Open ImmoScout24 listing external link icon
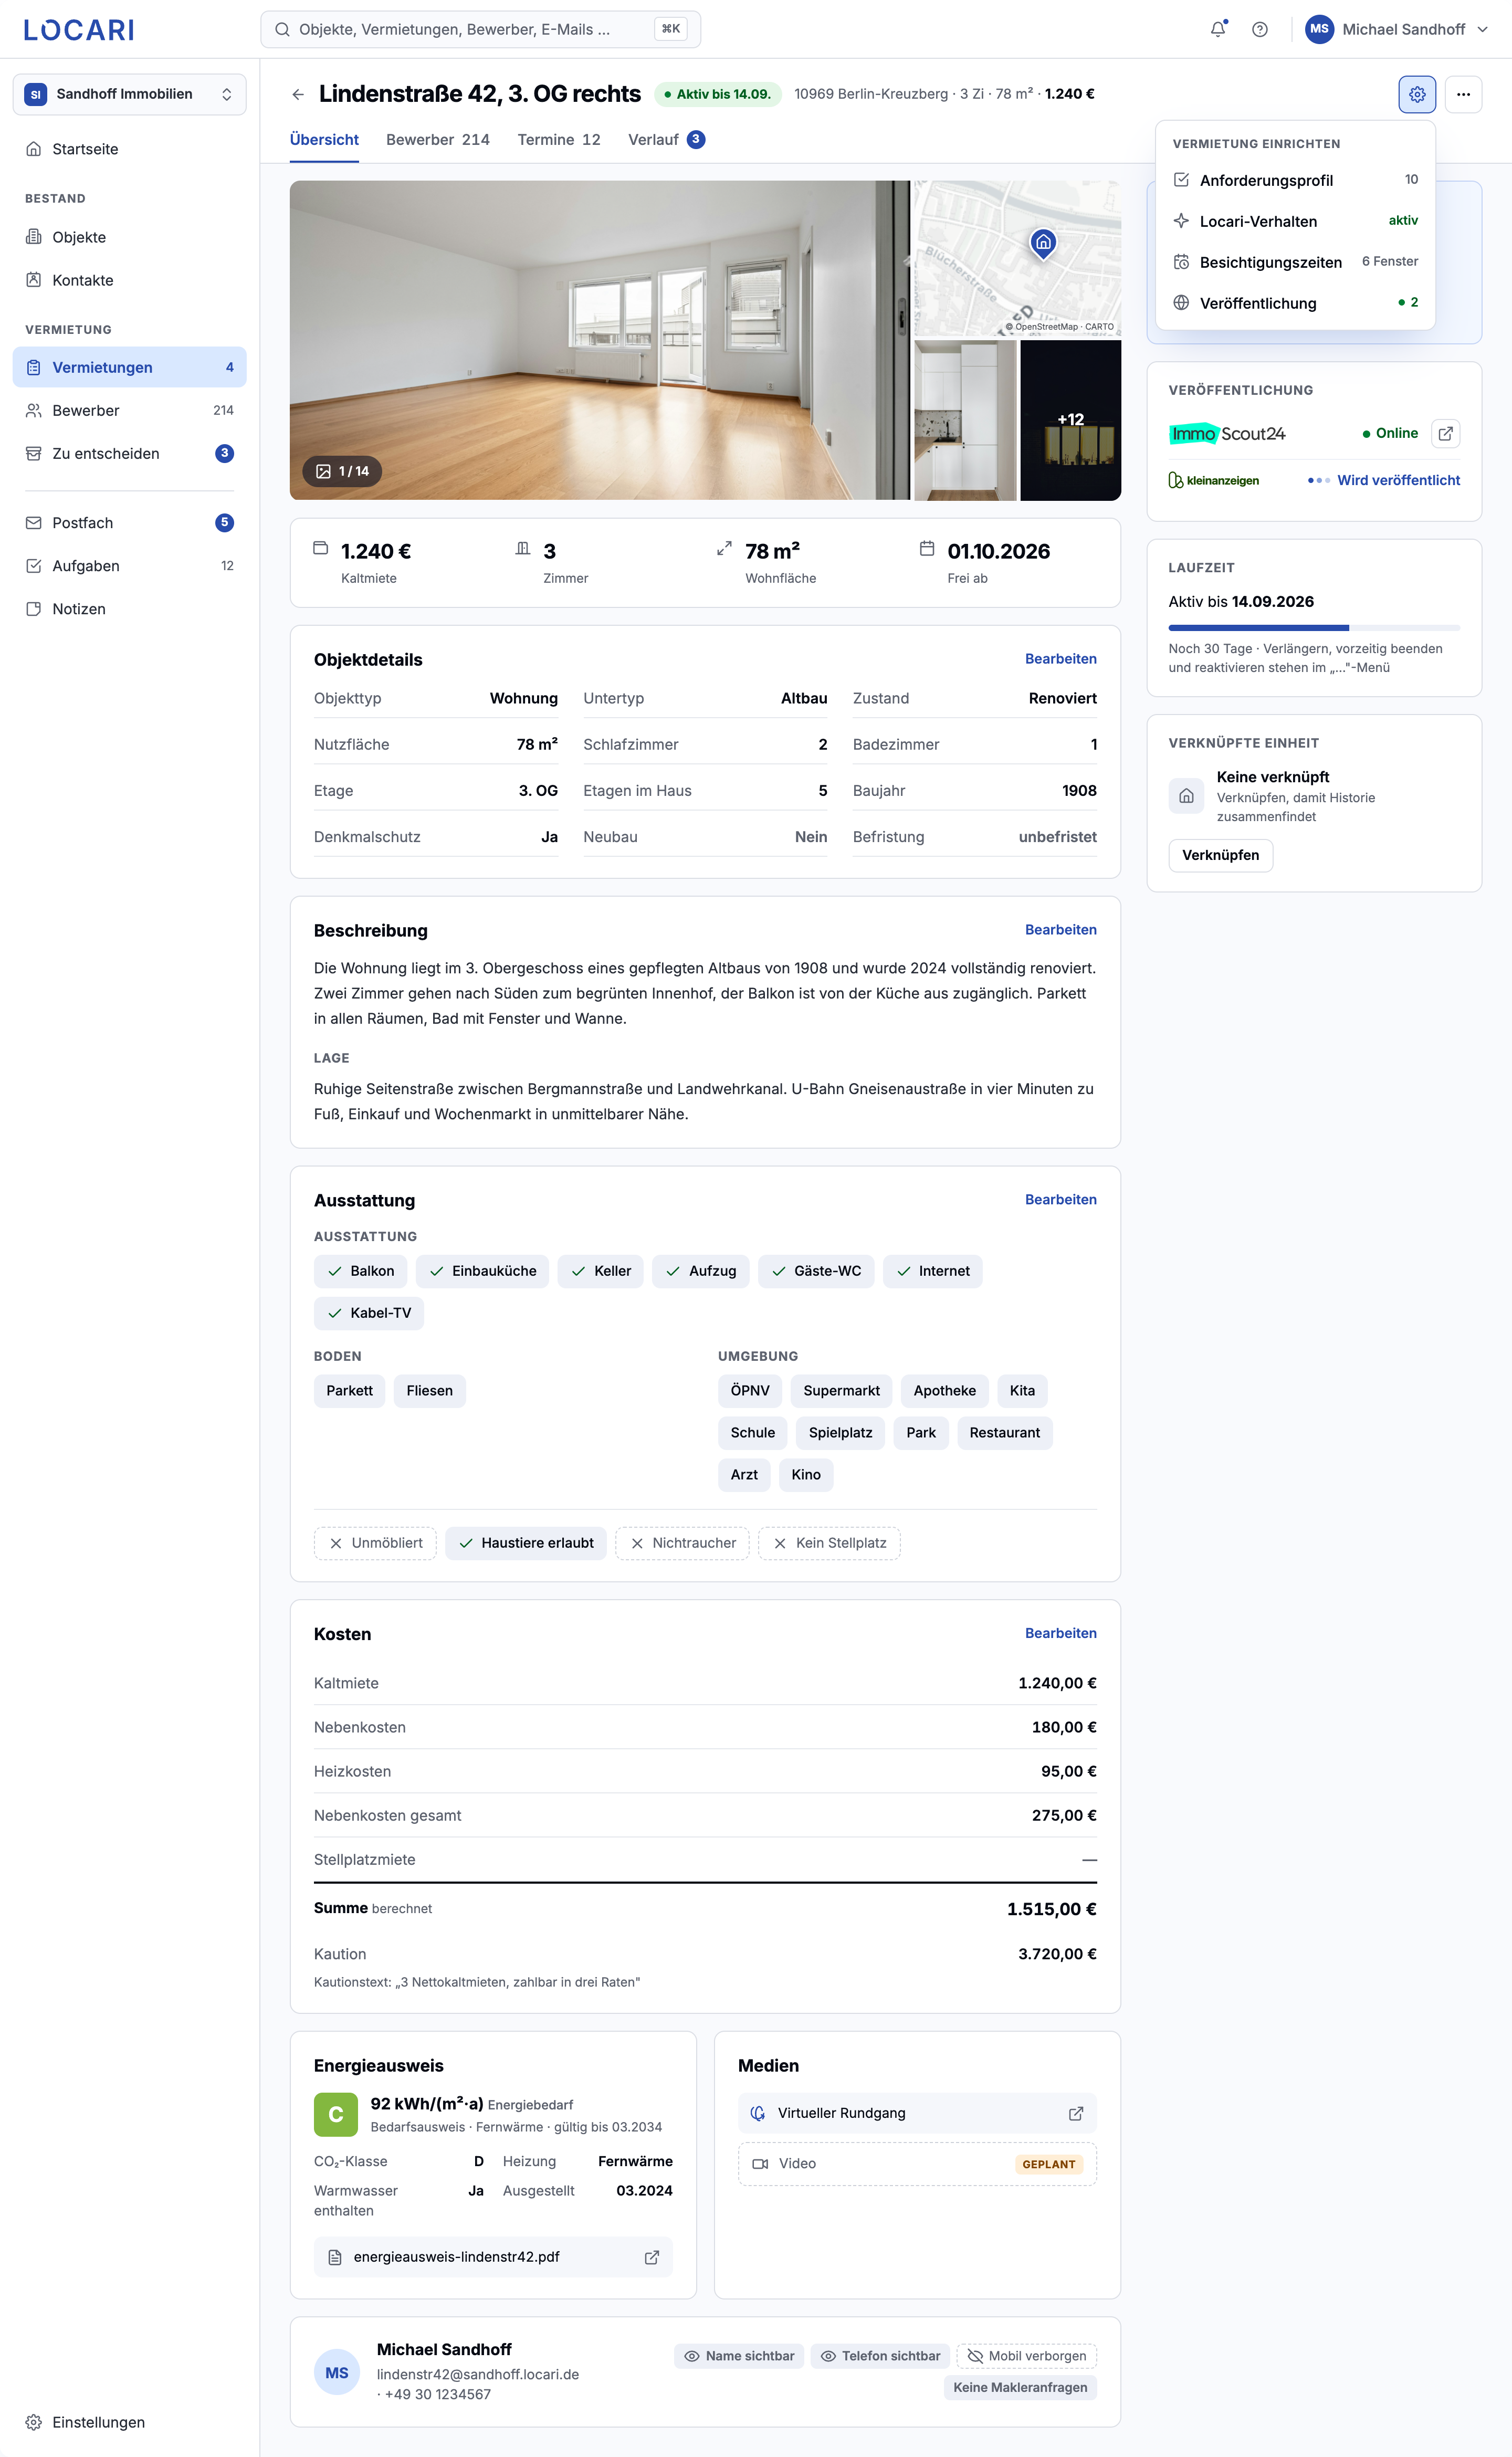This screenshot has height=2457, width=1512. (1445, 433)
